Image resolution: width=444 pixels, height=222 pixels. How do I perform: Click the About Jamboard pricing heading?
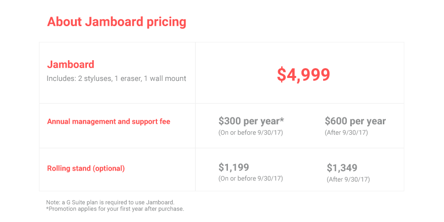116,22
